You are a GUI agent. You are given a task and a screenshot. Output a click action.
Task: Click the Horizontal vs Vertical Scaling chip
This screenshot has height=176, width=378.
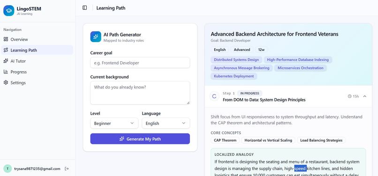click(x=268, y=140)
